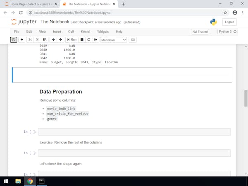248x186 pixels.
Task: Click the Python logo icon
Action: tap(213, 22)
